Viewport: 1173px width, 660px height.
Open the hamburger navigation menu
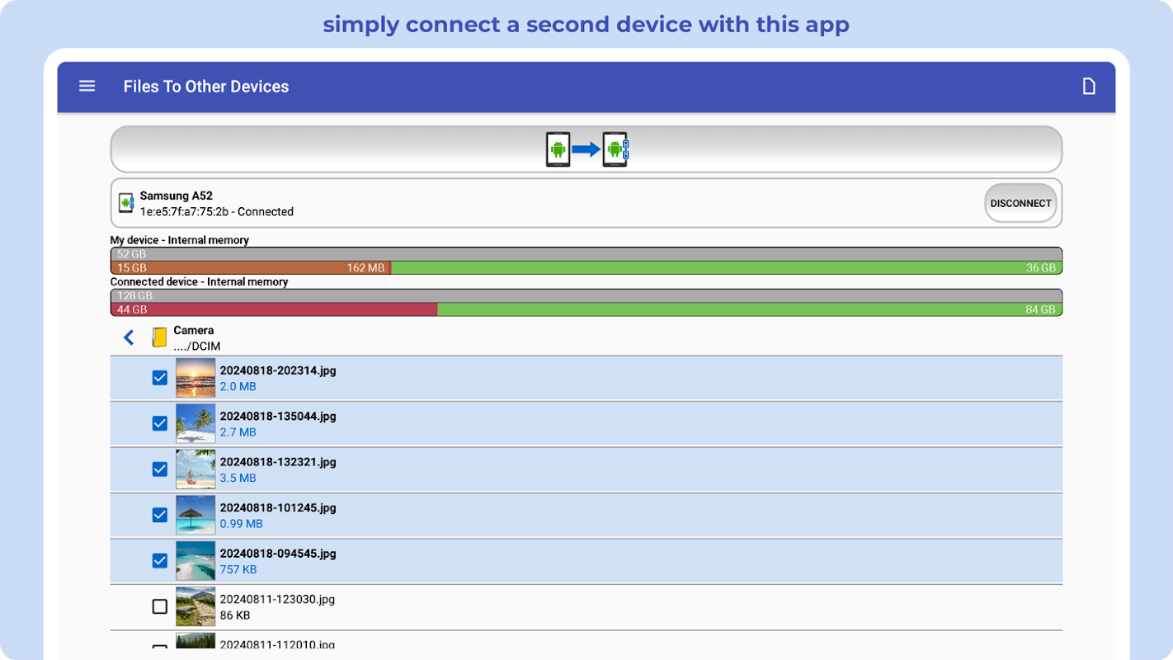pos(87,86)
